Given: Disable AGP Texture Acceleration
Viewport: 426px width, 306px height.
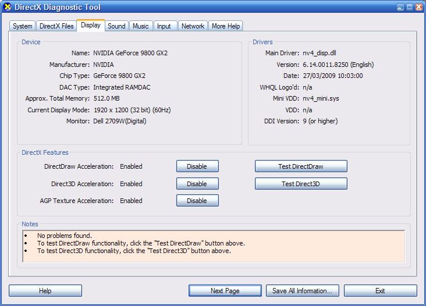Looking at the screenshot, I should 197,201.
